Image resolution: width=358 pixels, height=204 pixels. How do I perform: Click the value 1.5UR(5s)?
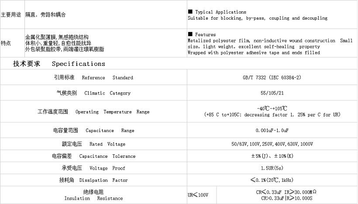[272, 168]
